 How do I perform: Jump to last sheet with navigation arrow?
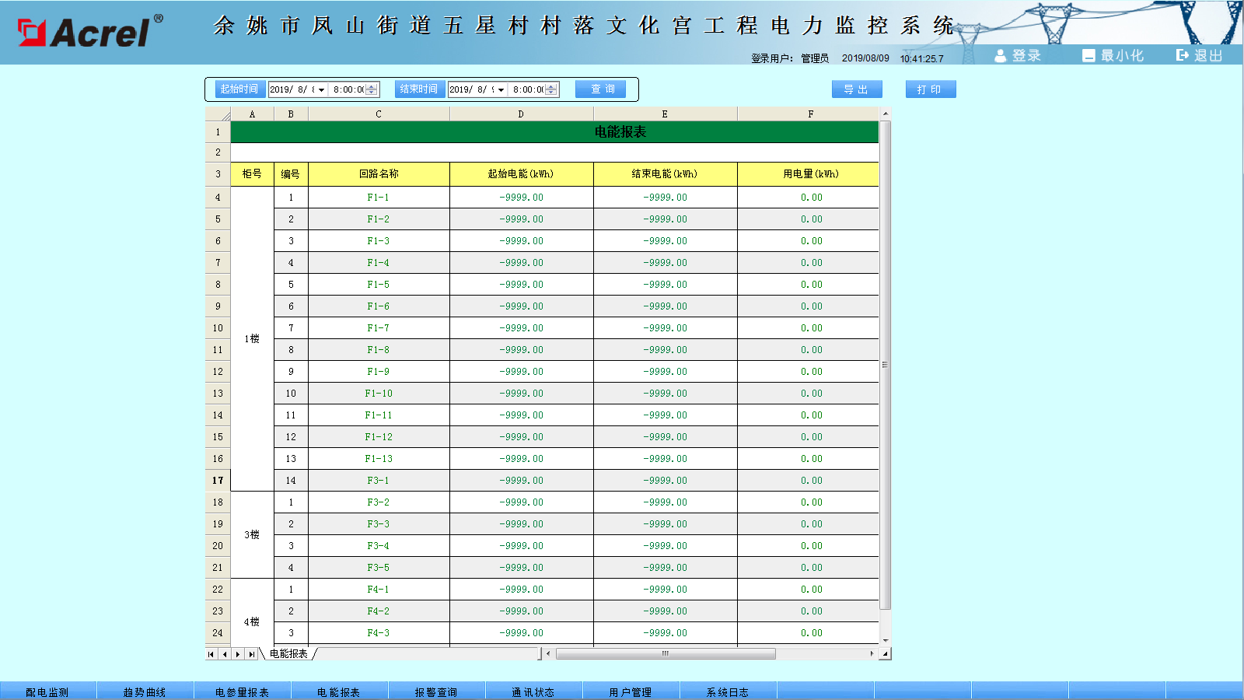pos(251,654)
